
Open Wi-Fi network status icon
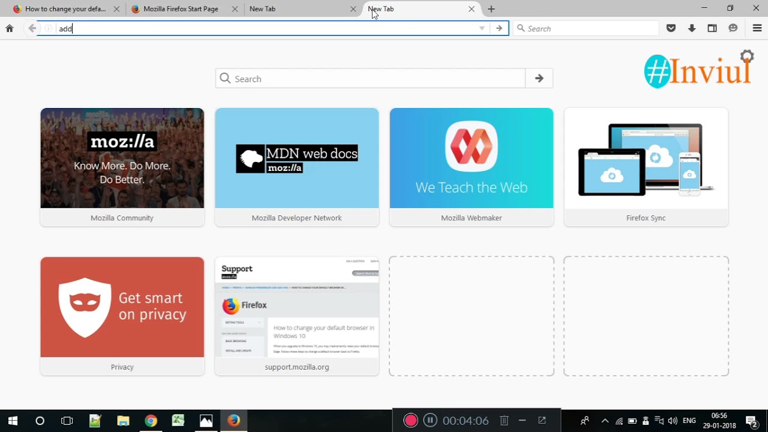coord(619,421)
